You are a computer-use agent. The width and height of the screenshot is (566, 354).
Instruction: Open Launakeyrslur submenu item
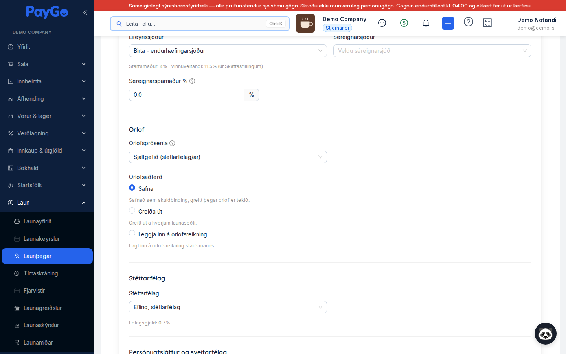tap(47, 239)
